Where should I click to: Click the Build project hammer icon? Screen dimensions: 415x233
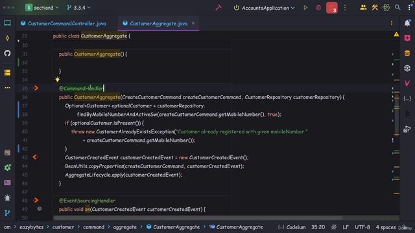[x=219, y=8]
